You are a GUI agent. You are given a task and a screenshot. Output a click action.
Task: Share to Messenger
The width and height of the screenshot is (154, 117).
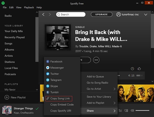click(55, 68)
